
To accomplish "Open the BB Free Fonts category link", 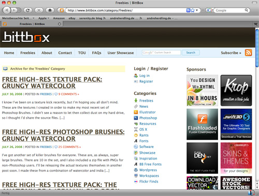I will (x=150, y=164).
